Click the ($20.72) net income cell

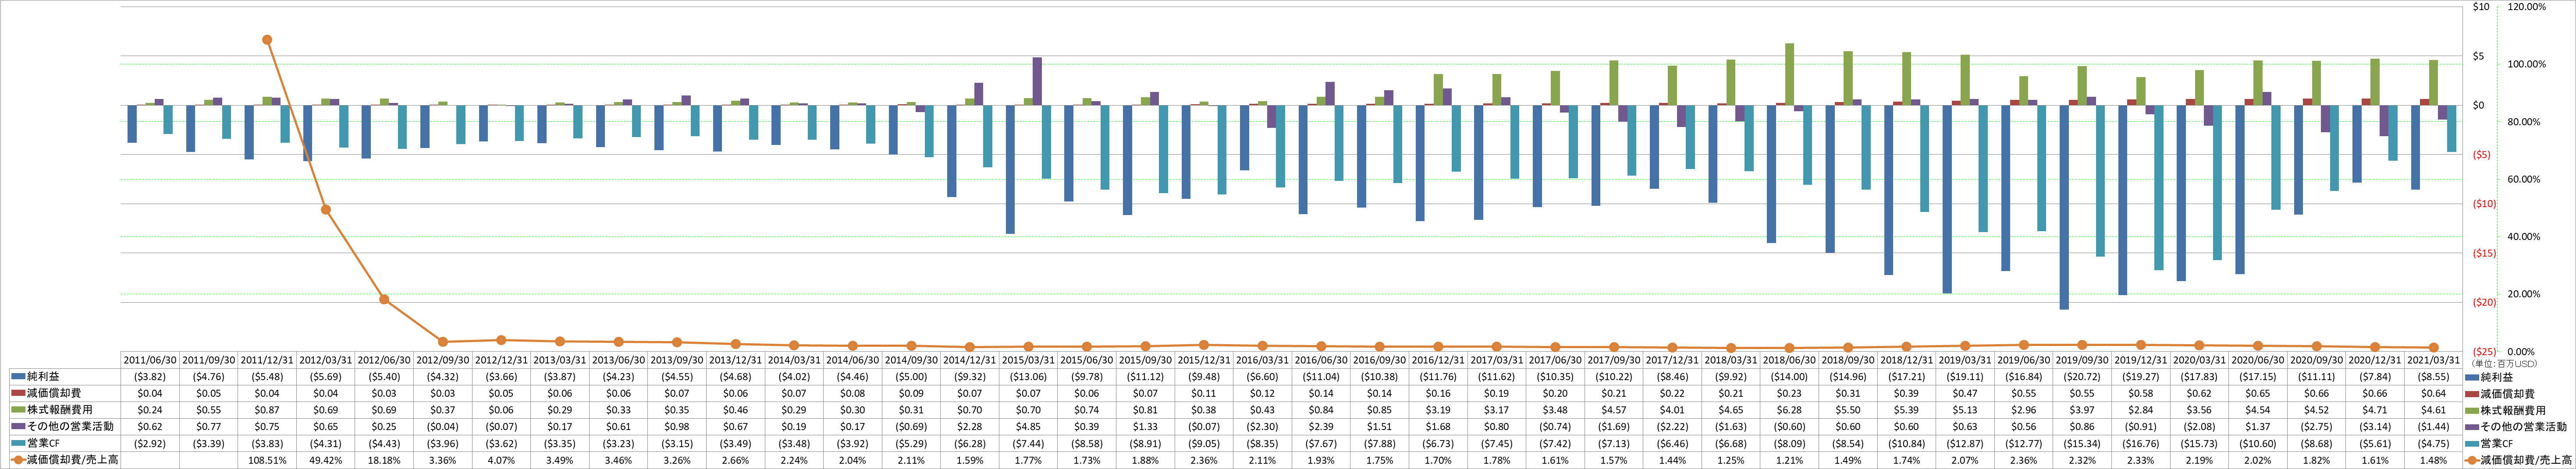click(2082, 377)
